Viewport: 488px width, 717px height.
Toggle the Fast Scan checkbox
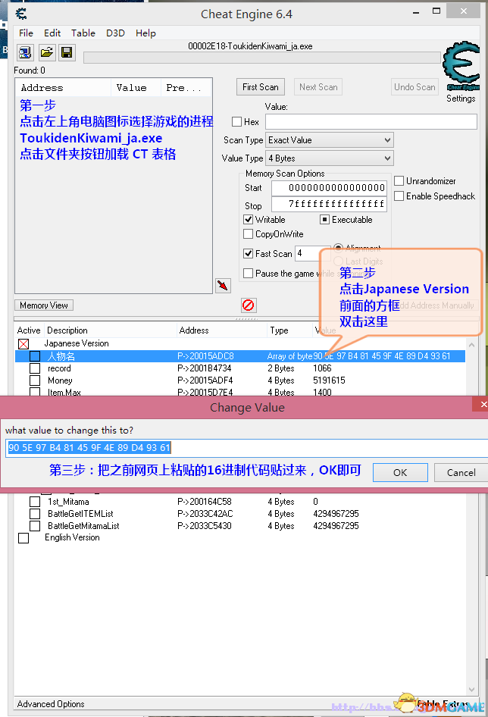[x=249, y=253]
